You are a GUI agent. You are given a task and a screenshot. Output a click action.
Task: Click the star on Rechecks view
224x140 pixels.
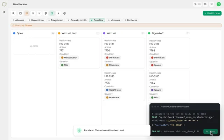[125, 20]
